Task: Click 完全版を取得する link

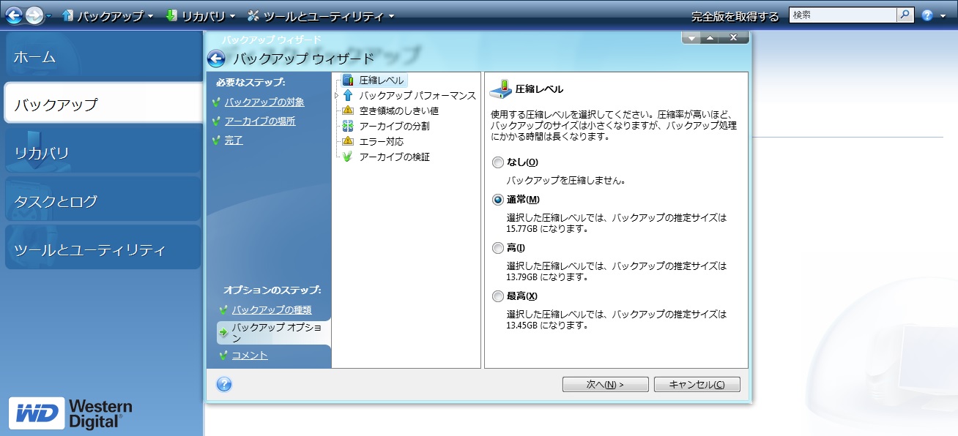Action: point(735,16)
